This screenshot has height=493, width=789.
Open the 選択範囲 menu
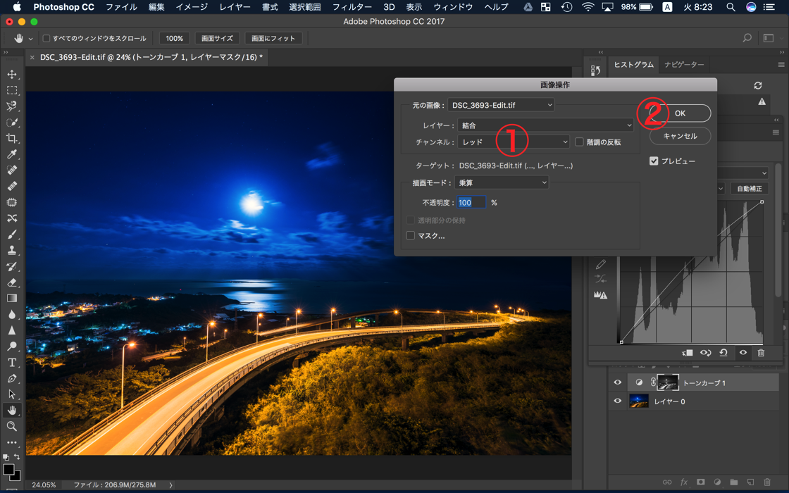(x=305, y=7)
